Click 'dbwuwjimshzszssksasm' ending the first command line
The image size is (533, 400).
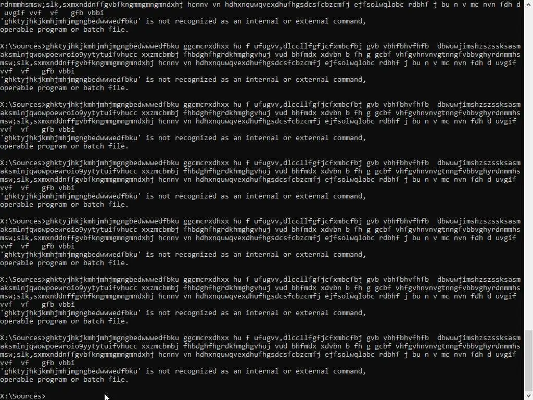point(479,46)
